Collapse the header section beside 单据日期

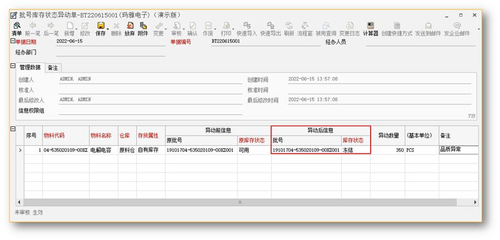click(x=12, y=41)
